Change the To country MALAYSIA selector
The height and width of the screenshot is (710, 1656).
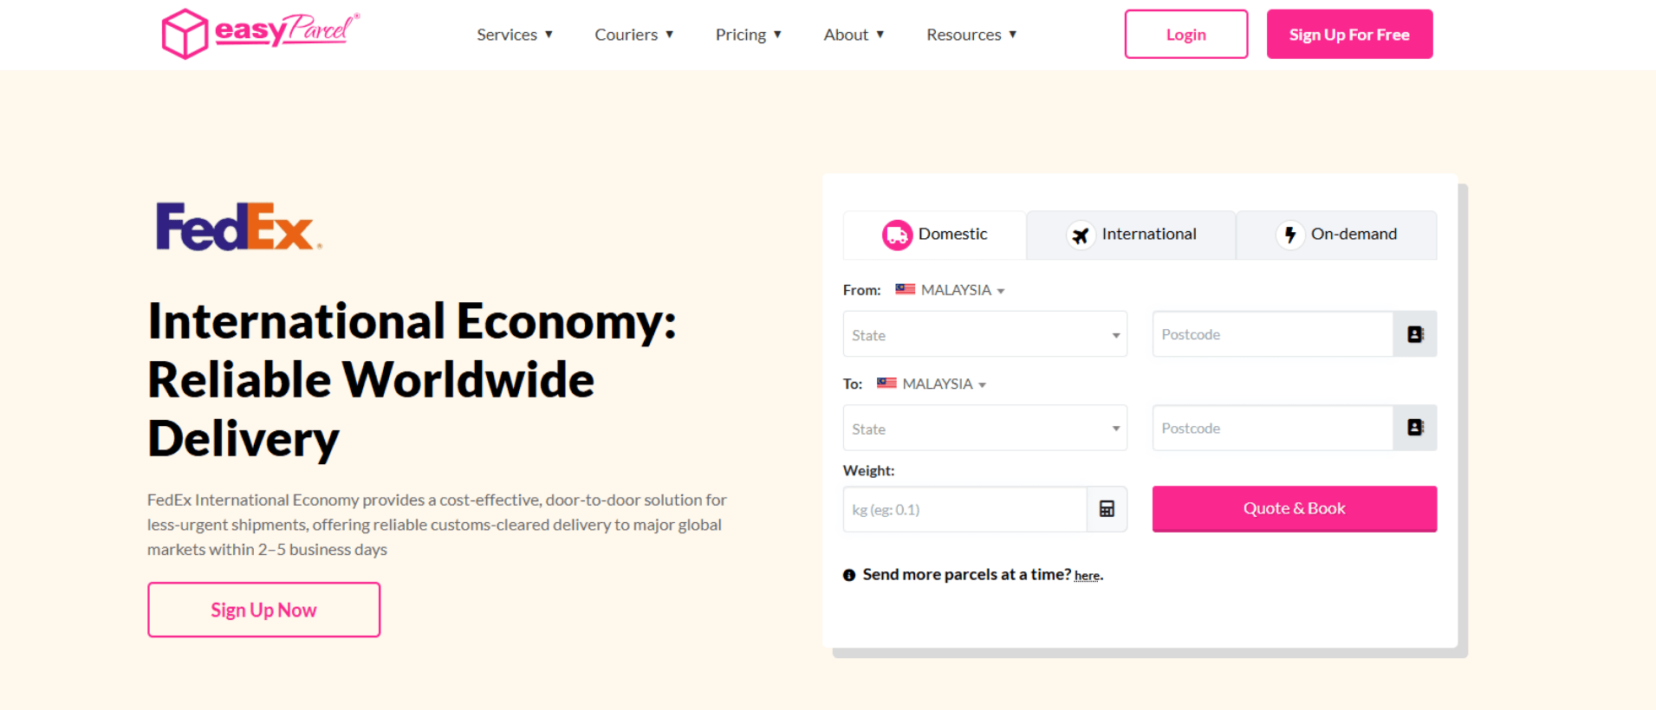pyautogui.click(x=932, y=384)
